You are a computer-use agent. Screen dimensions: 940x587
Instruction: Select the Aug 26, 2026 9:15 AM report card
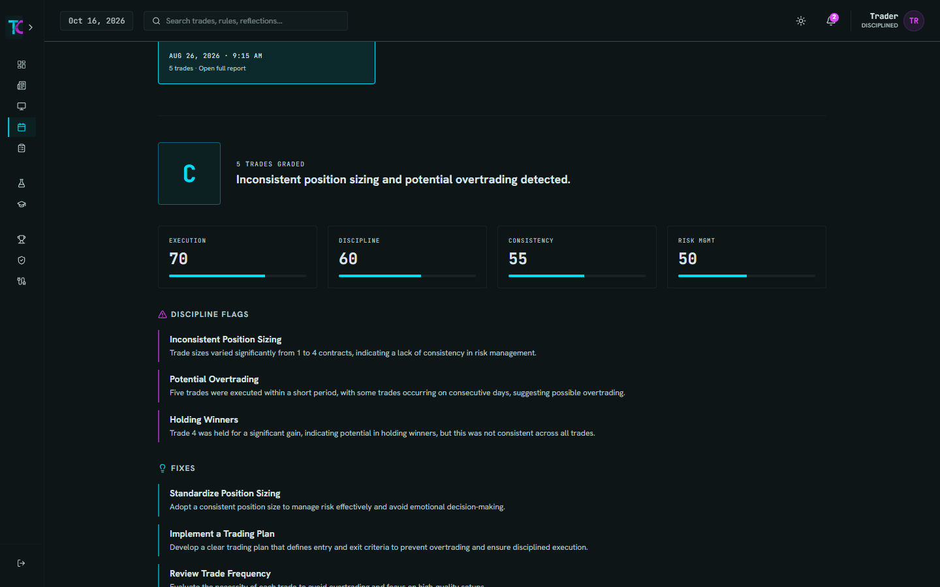click(266, 62)
